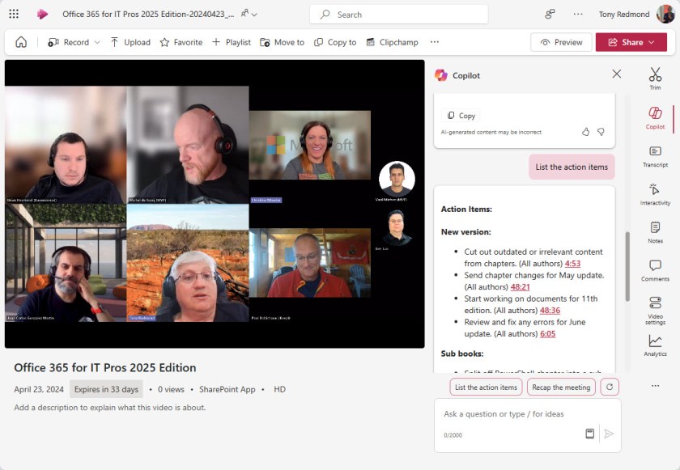Screen dimensions: 680x470
Task: Click List the action items suggestion
Action: tap(486, 387)
